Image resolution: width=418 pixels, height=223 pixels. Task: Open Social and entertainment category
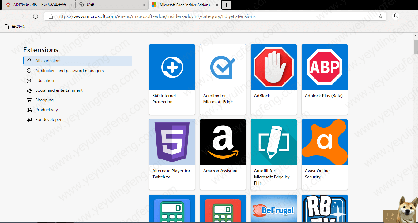coord(77,90)
